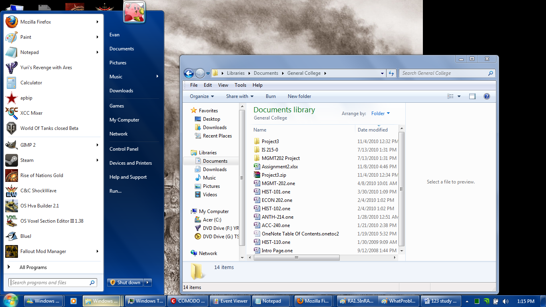
Task: Click the refresh button beside address bar
Action: pos(391,73)
